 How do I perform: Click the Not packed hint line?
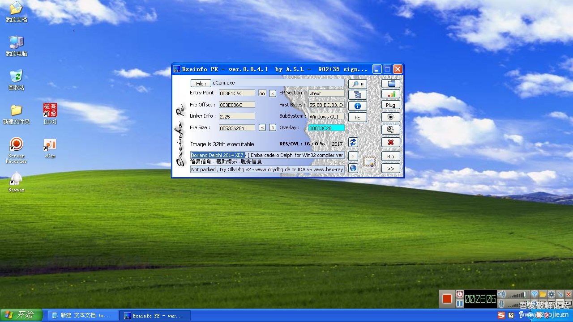[267, 169]
